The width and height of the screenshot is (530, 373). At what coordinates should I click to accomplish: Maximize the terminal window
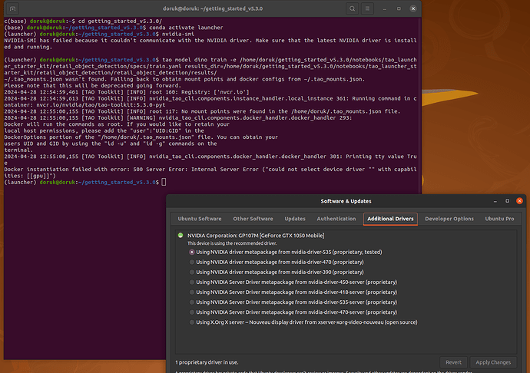click(x=399, y=8)
